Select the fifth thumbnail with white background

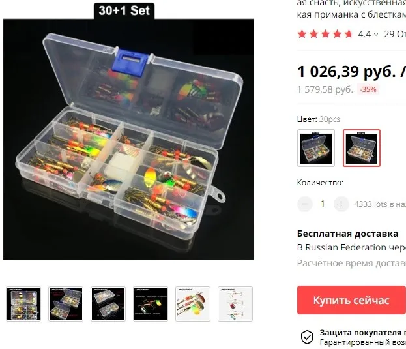[193, 304]
